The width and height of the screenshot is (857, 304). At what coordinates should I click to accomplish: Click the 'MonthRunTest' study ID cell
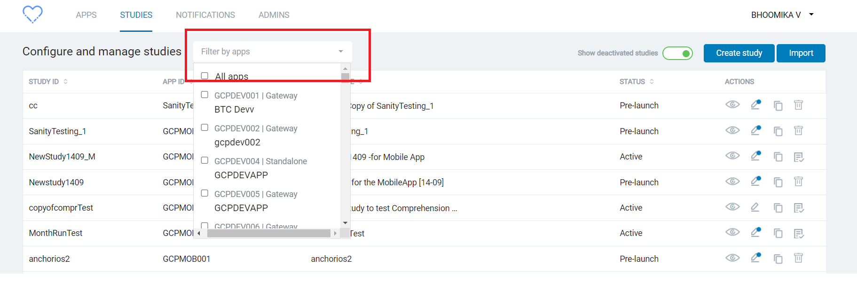(x=55, y=233)
